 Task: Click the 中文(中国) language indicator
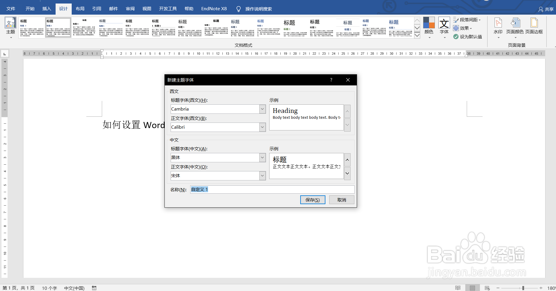74,288
